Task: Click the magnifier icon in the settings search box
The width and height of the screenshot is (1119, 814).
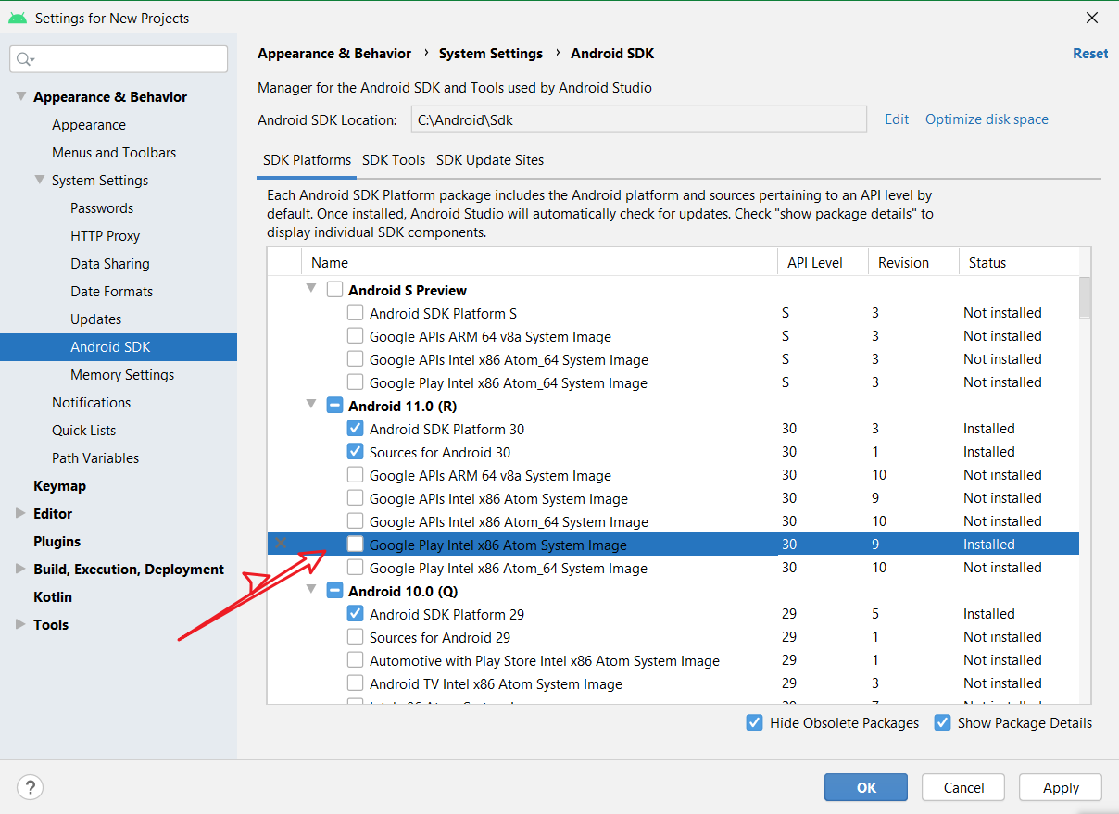Action: (x=22, y=58)
